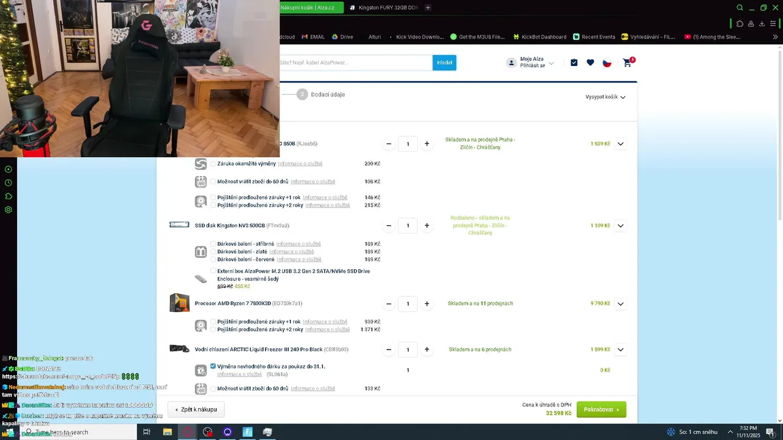Open the orders clipboard icon in header
Screen dimensions: 783x440
click(574, 62)
